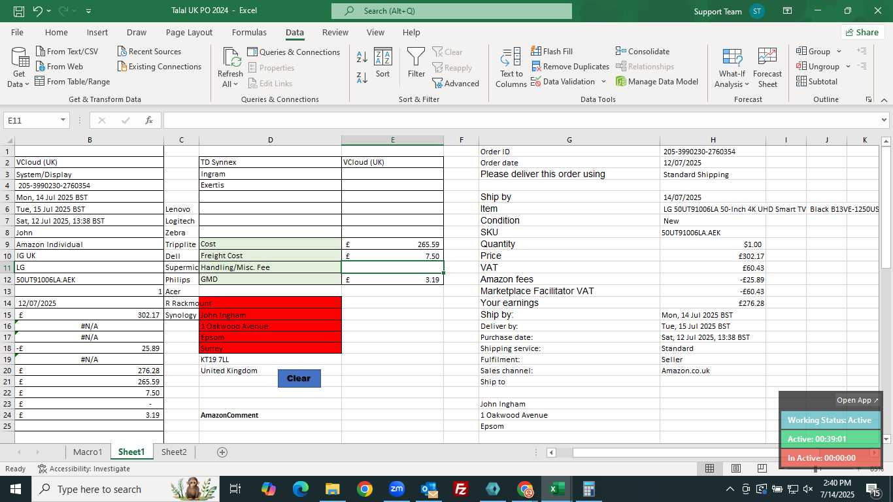Screen dimensions: 893x502
Task: Expand the formula bar
Action: click(x=885, y=120)
